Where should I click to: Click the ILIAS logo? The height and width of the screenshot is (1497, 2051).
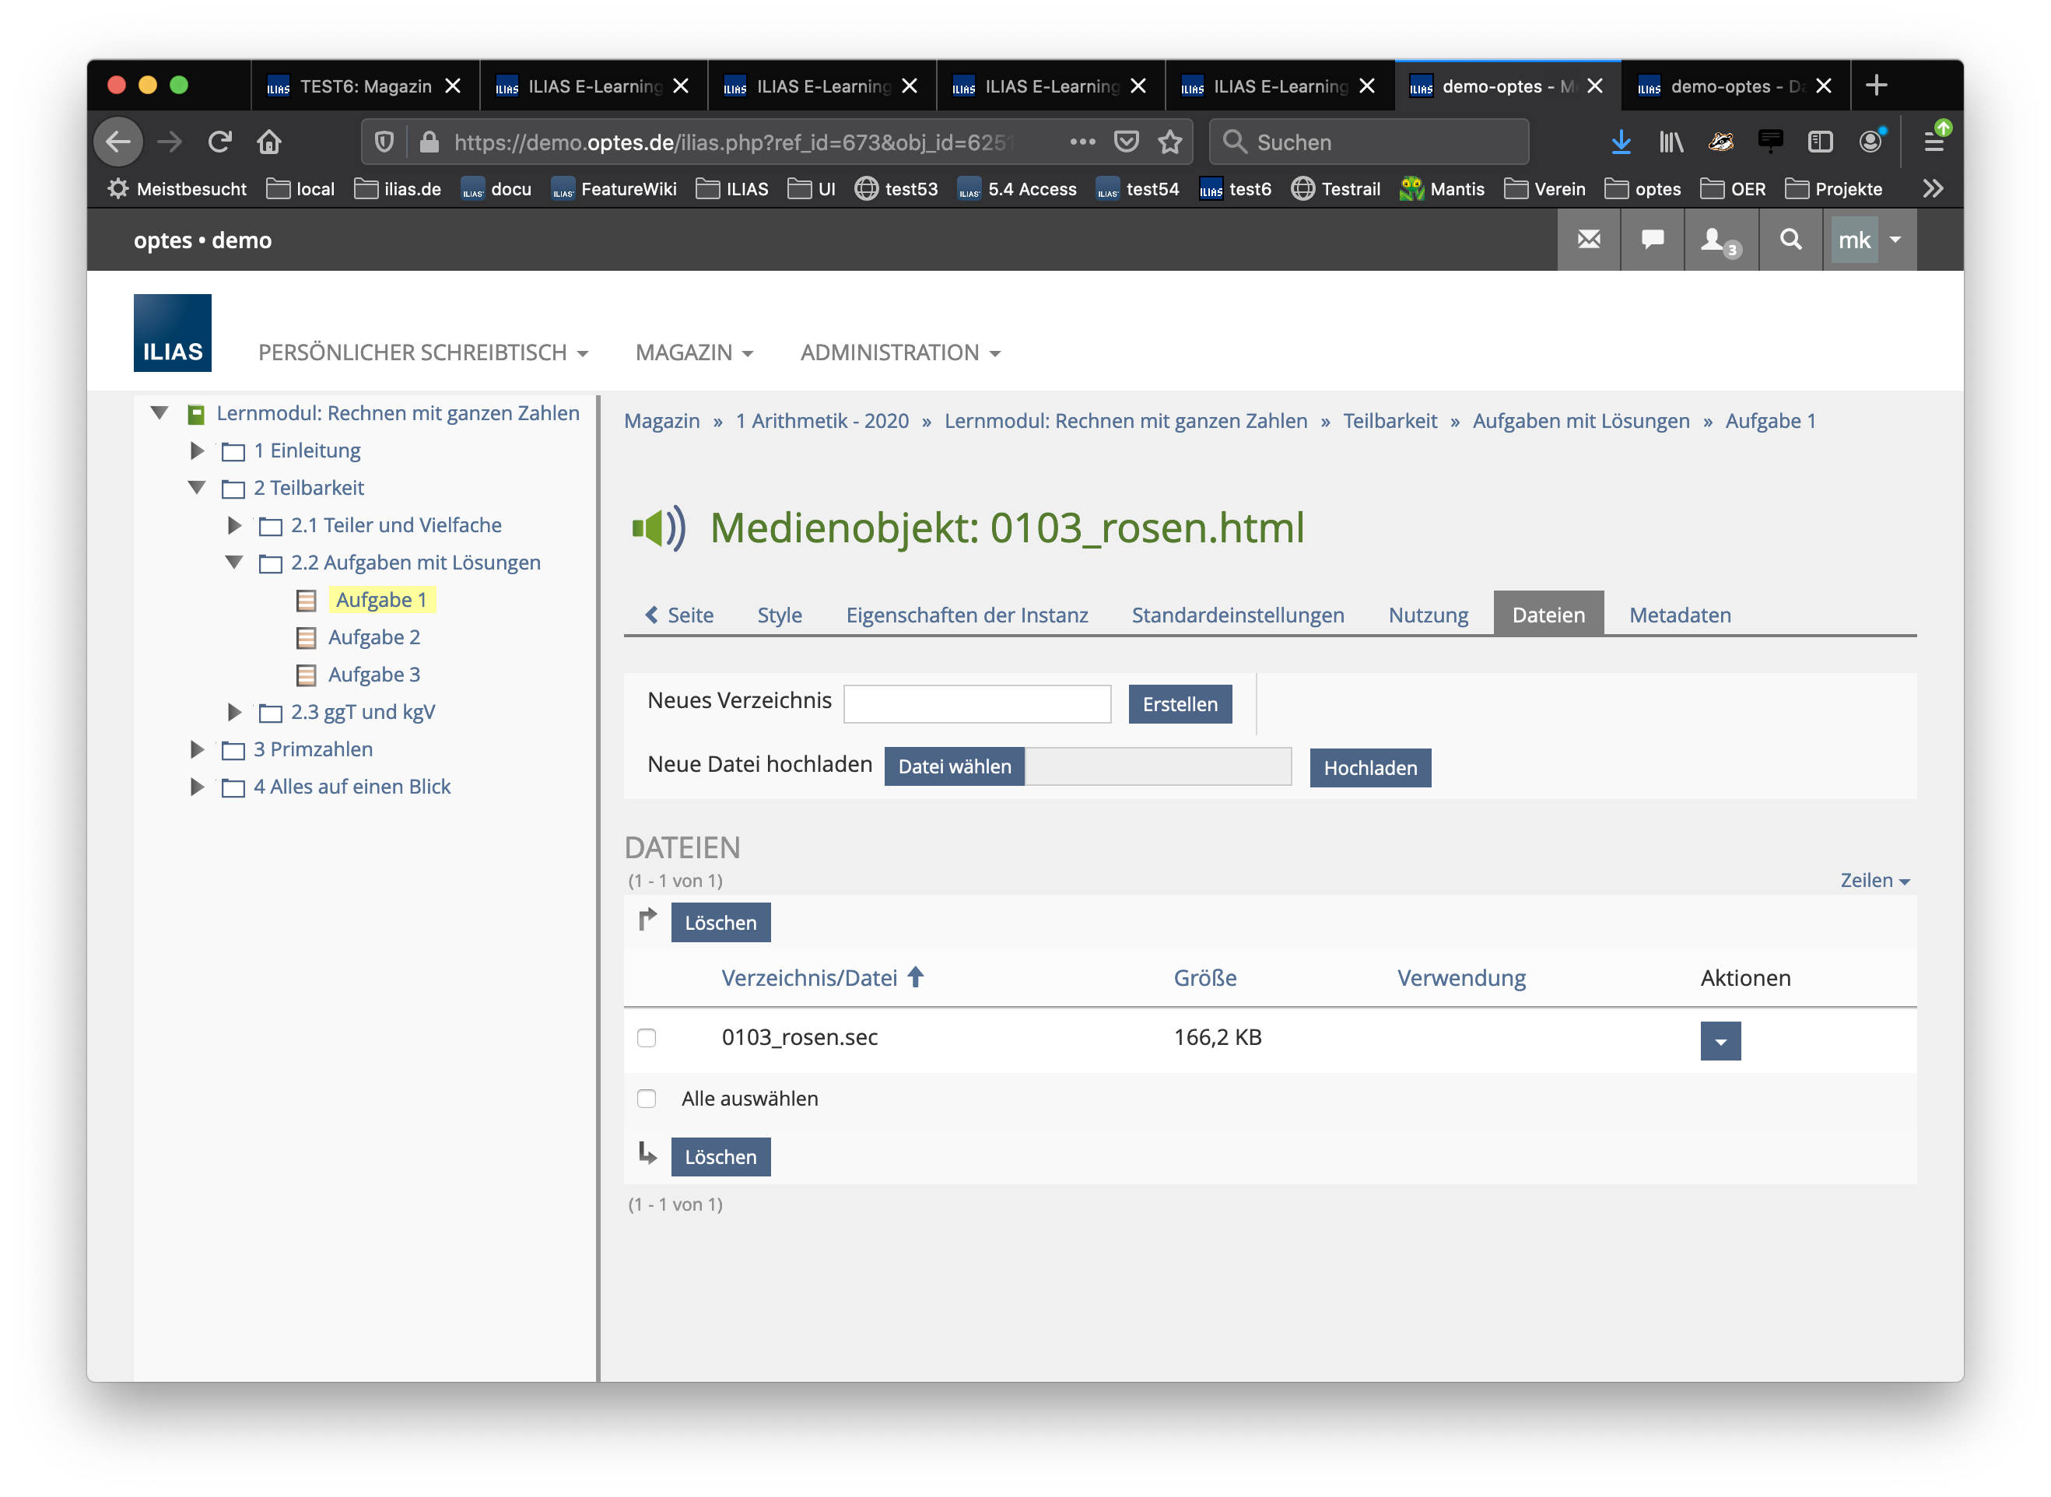[172, 332]
